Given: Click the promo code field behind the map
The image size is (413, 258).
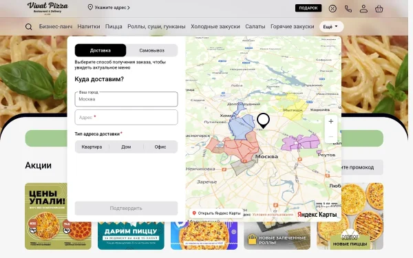Looking at the screenshot, I should click(362, 167).
